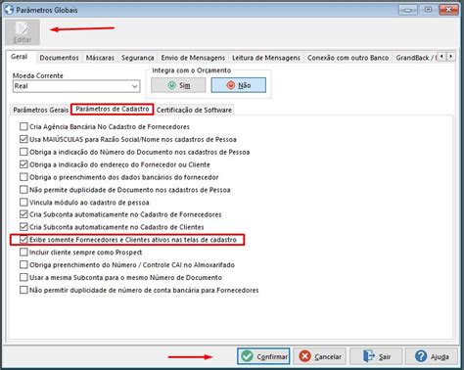This screenshot has width=464, height=370.
Task: Select the Parâmetros Gerais sub-tab
Action: (40, 110)
